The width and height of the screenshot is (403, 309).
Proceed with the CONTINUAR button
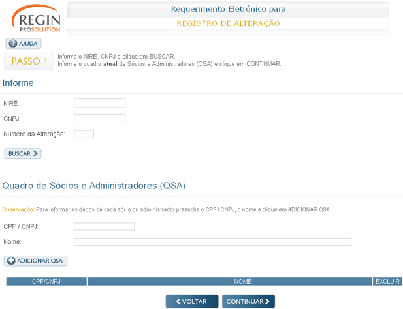248,301
